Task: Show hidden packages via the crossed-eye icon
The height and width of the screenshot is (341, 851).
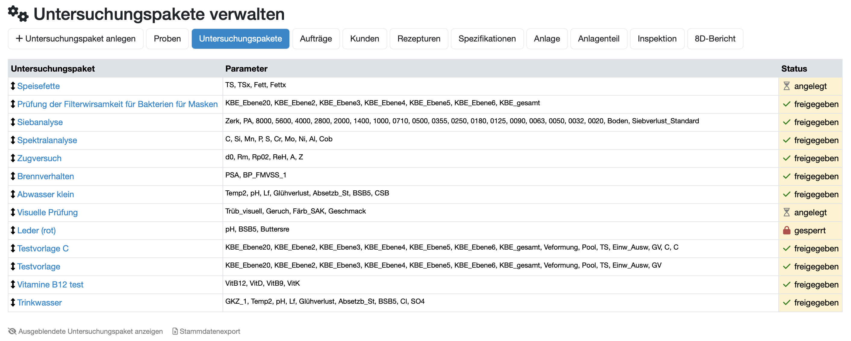Action: point(12,331)
